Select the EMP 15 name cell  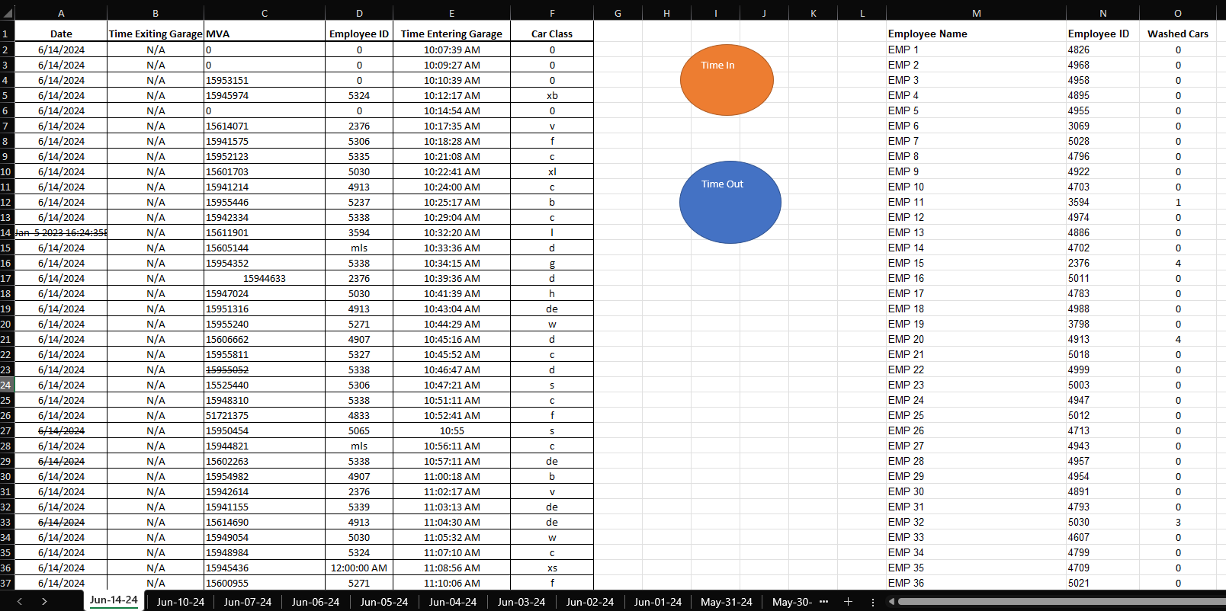[977, 263]
